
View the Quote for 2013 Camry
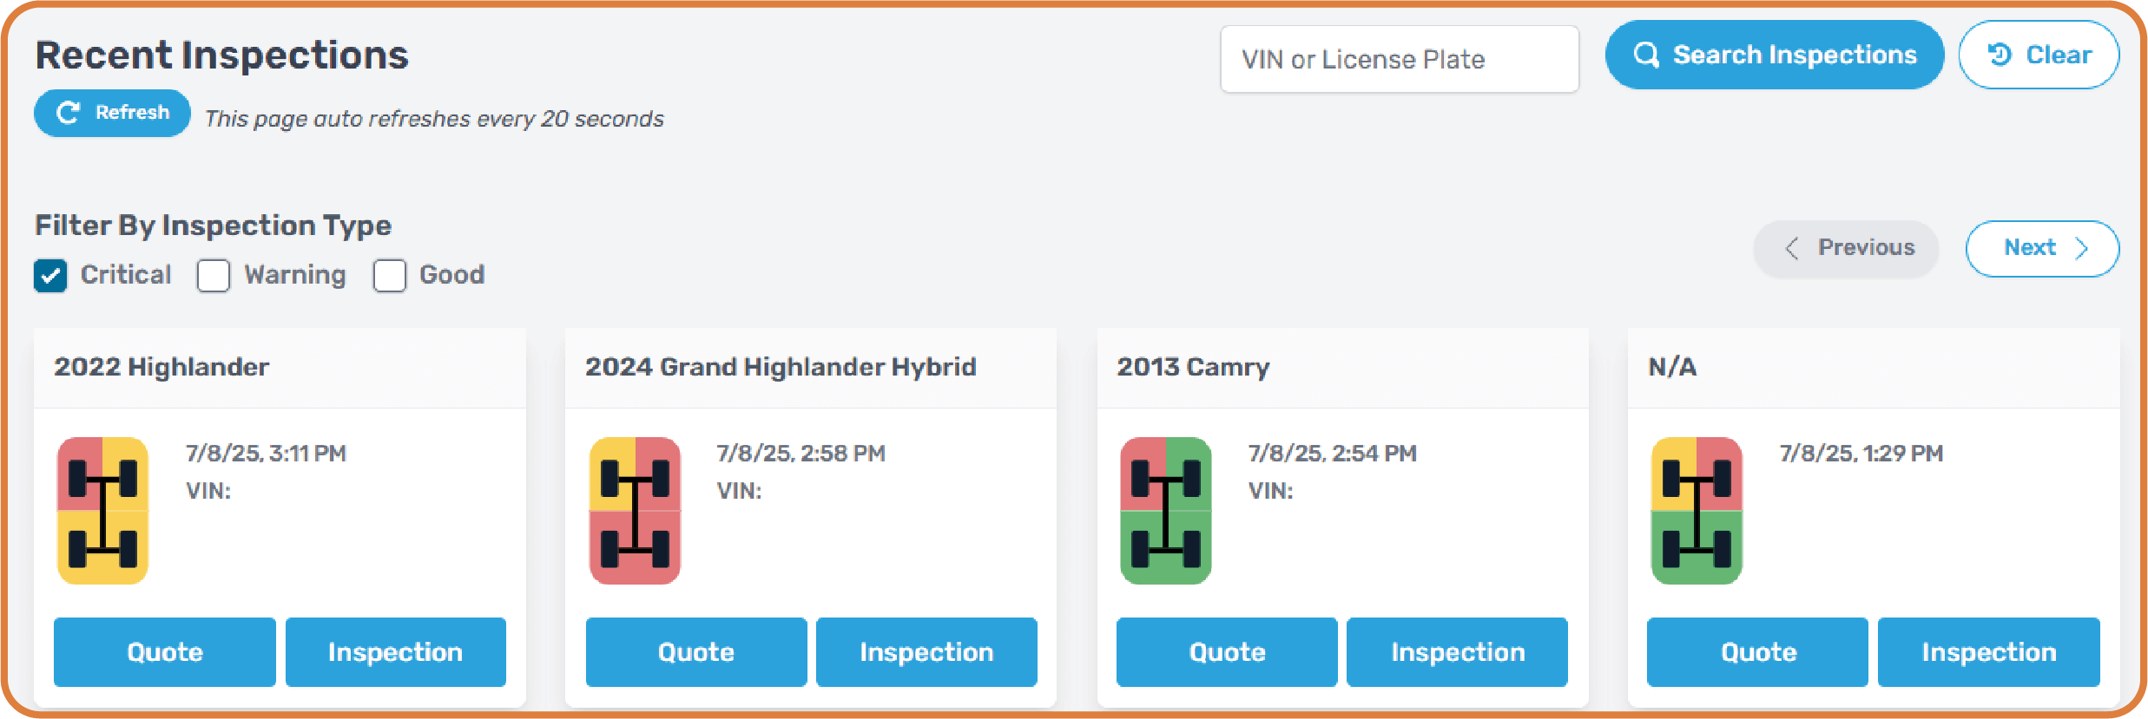pyautogui.click(x=1227, y=652)
